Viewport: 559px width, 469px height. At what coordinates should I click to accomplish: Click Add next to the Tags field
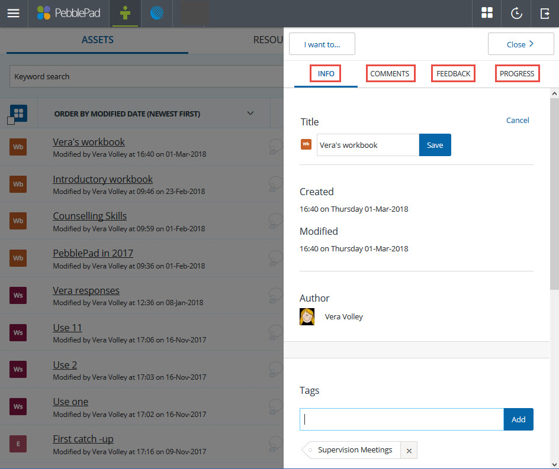518,419
